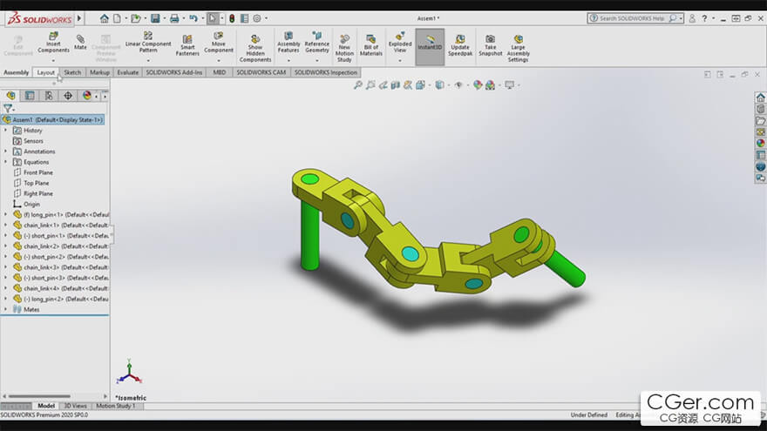Open Options gear icon
Image resolution: width=767 pixels, height=431 pixels.
click(257, 18)
